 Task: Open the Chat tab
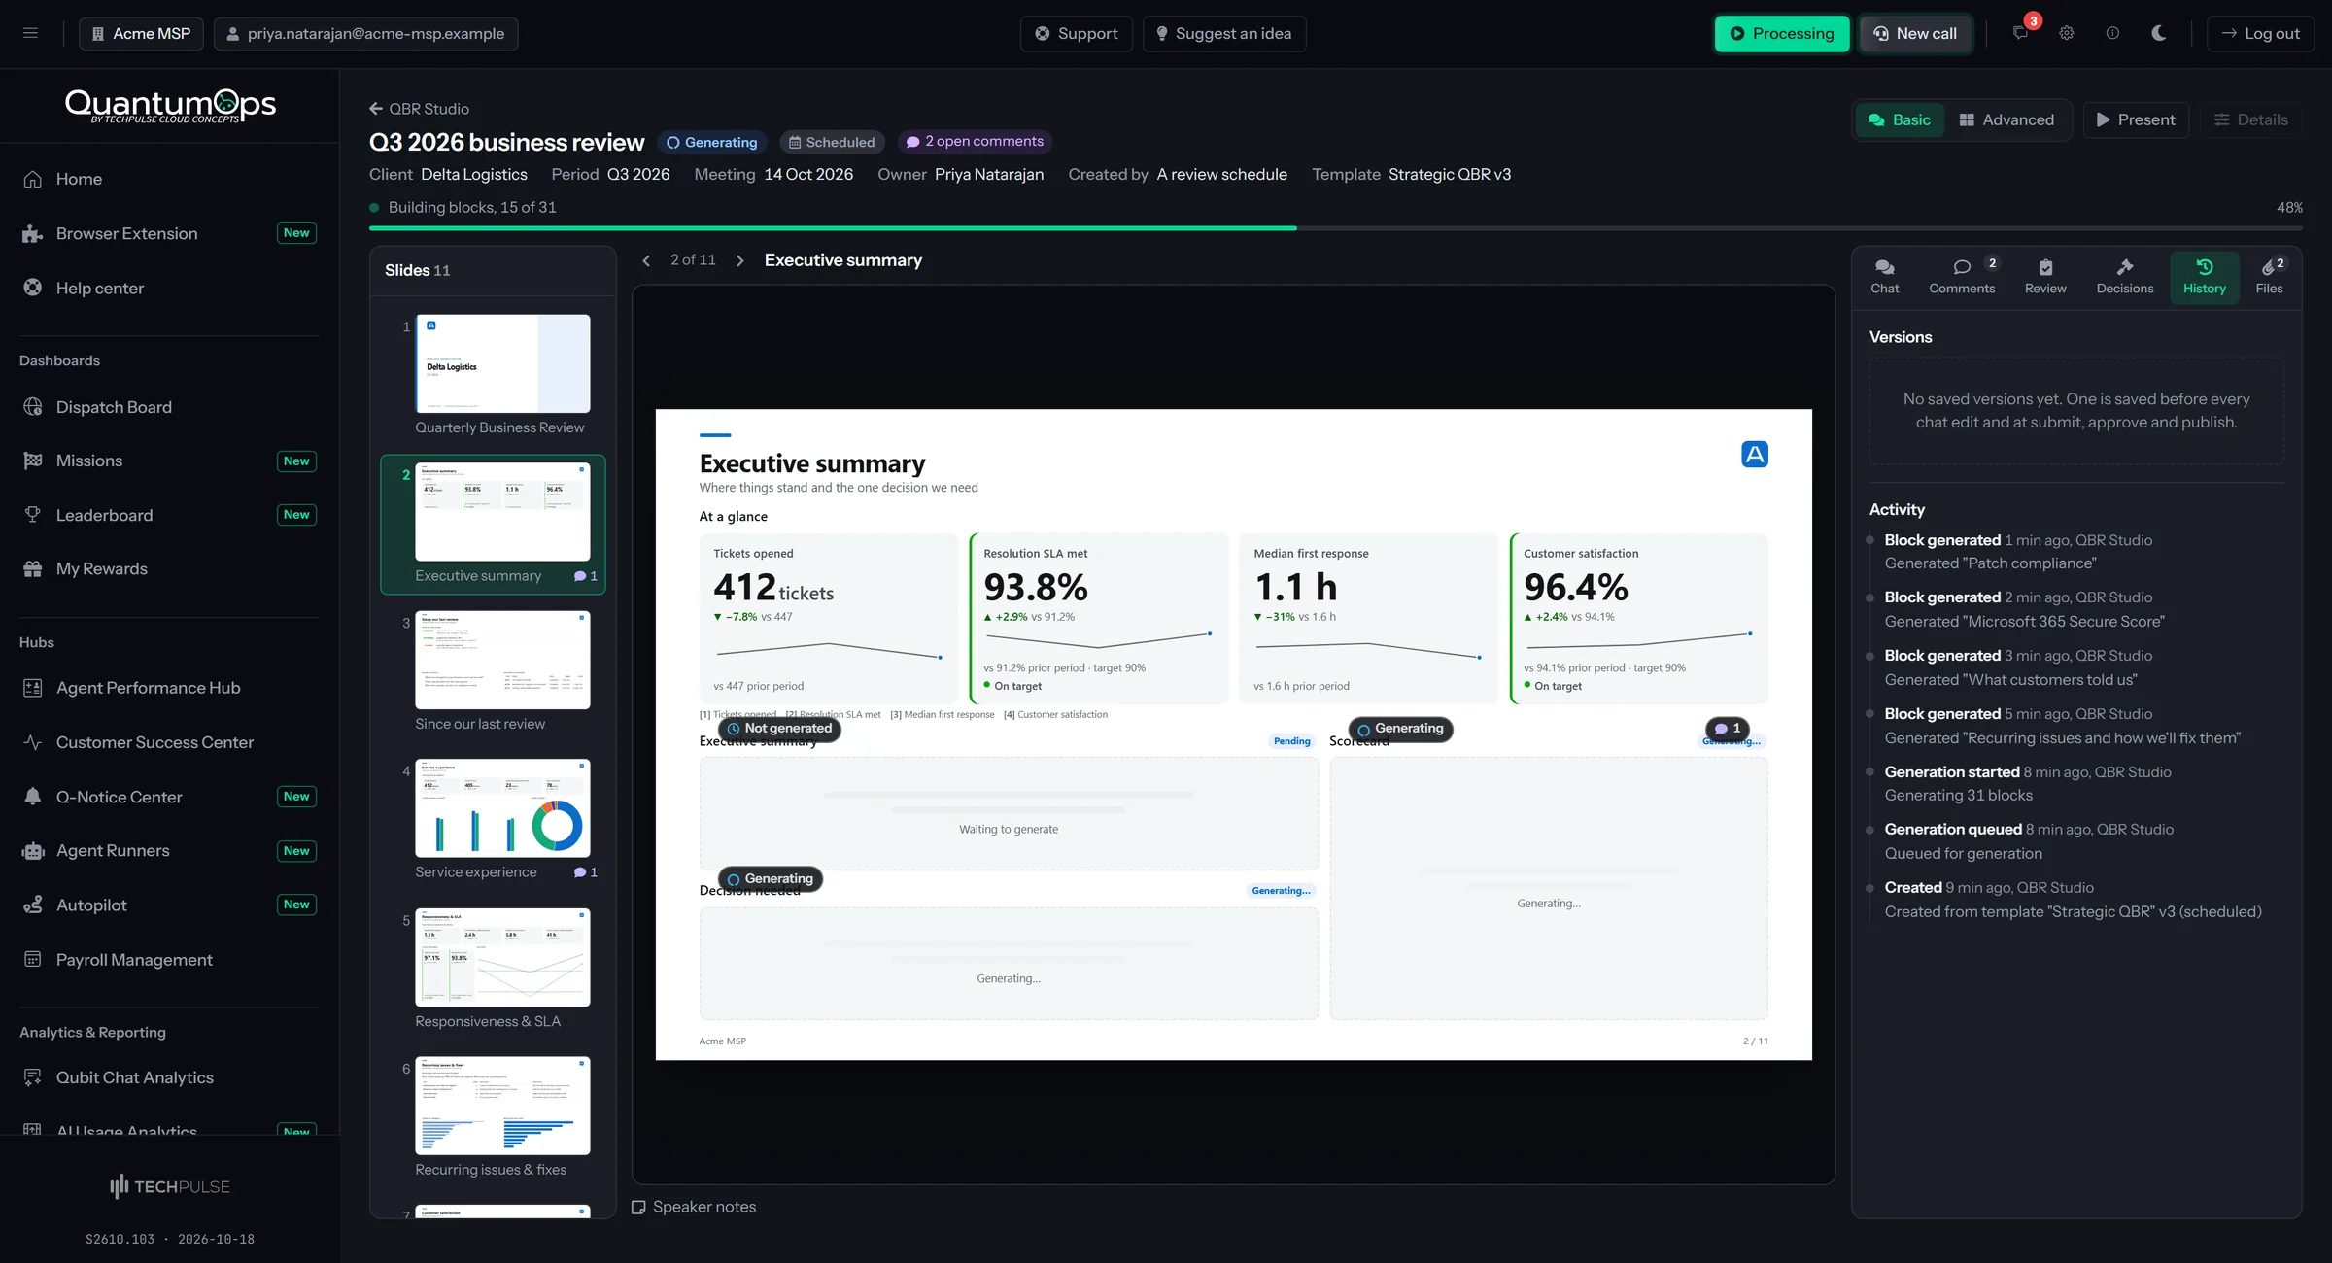[x=1884, y=277]
